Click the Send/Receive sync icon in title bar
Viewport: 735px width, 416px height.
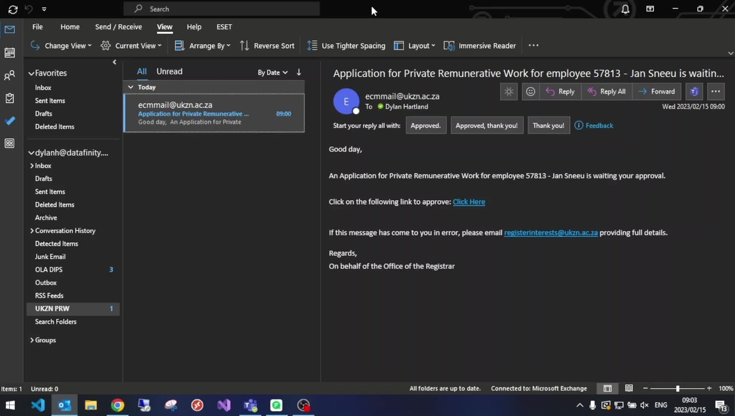pos(13,9)
